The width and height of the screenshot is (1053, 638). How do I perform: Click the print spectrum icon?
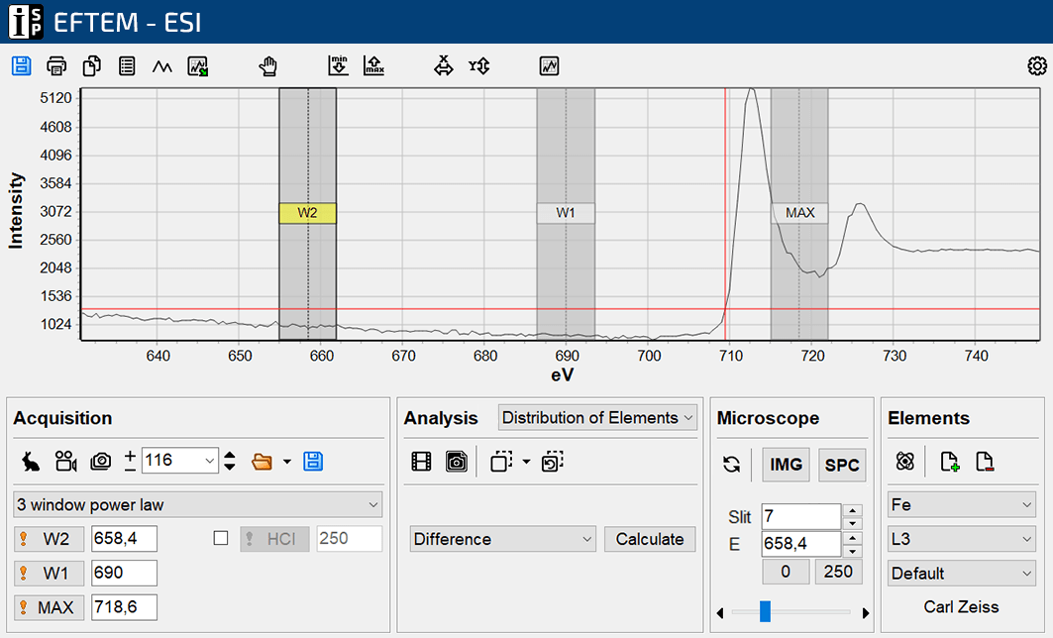tap(57, 66)
